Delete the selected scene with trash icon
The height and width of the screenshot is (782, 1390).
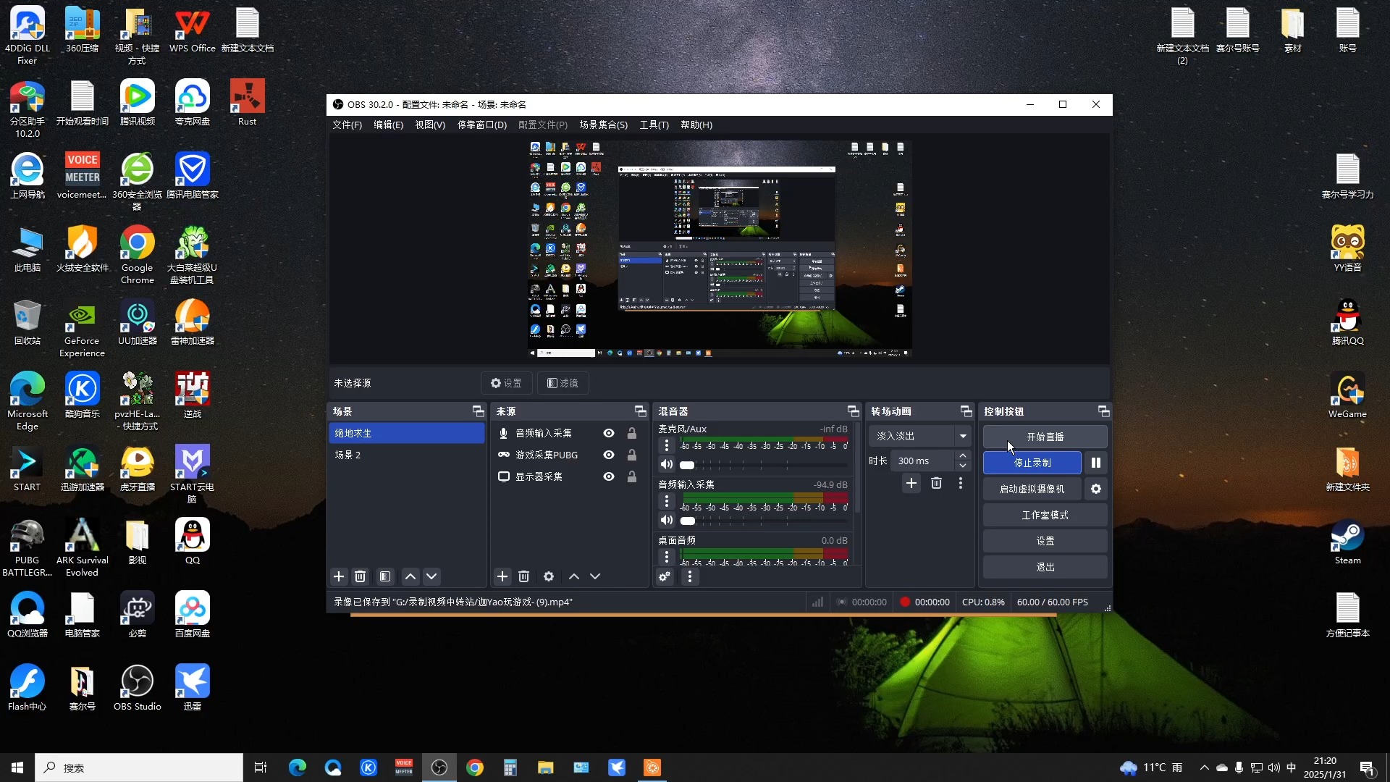click(360, 576)
